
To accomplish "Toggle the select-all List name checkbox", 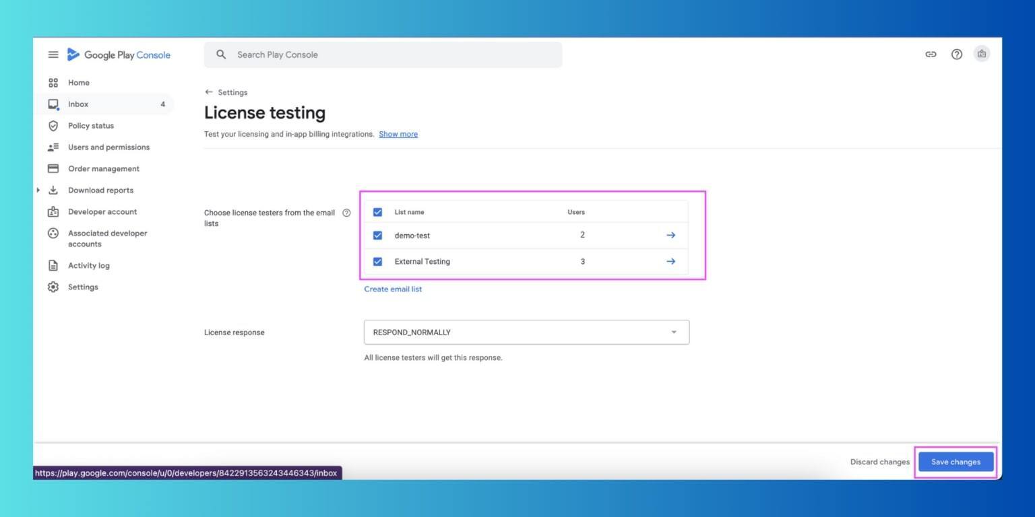I will pyautogui.click(x=377, y=212).
